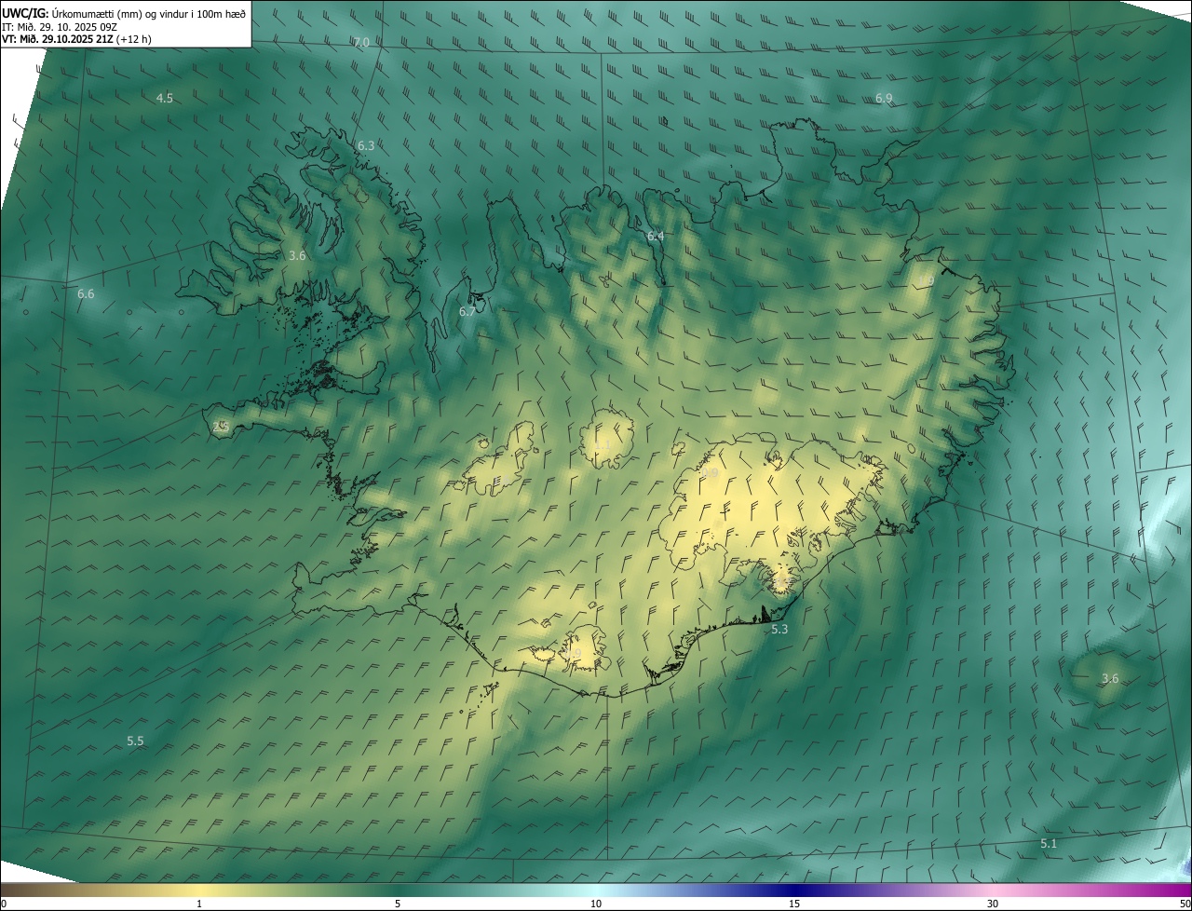Click the 5.1 value label
Image resolution: width=1192 pixels, height=911 pixels.
pos(1049,844)
